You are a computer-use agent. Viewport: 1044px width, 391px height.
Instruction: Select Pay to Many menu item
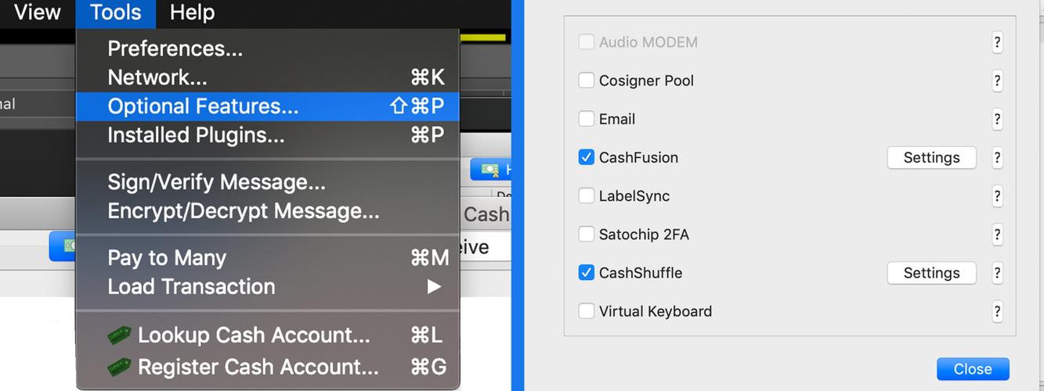268,258
